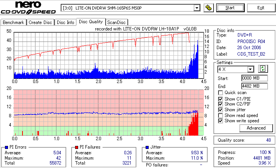
Task: Toggle the Show C1/PIE checkbox
Action: 220,99
